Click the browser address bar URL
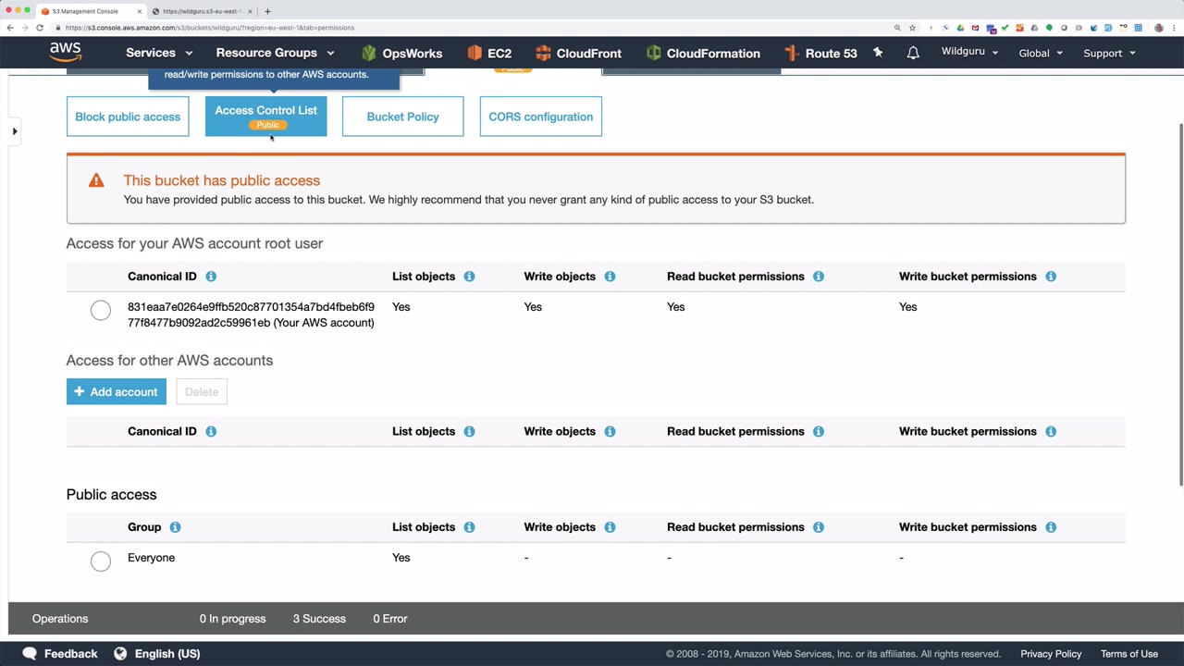The image size is (1184, 666). point(210,28)
